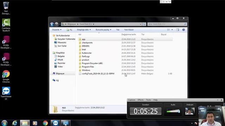The width and height of the screenshot is (225, 126).
Task: Change the folder view layout icon
Action: 169,30
